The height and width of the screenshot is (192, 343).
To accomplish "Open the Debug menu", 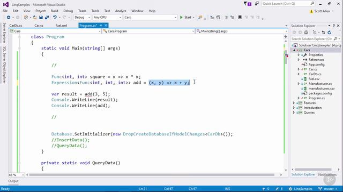I will [x=68, y=11].
